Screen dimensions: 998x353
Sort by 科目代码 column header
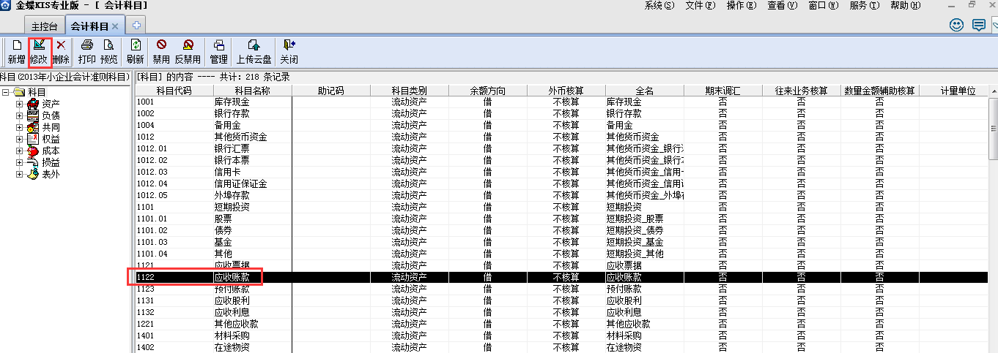click(174, 91)
